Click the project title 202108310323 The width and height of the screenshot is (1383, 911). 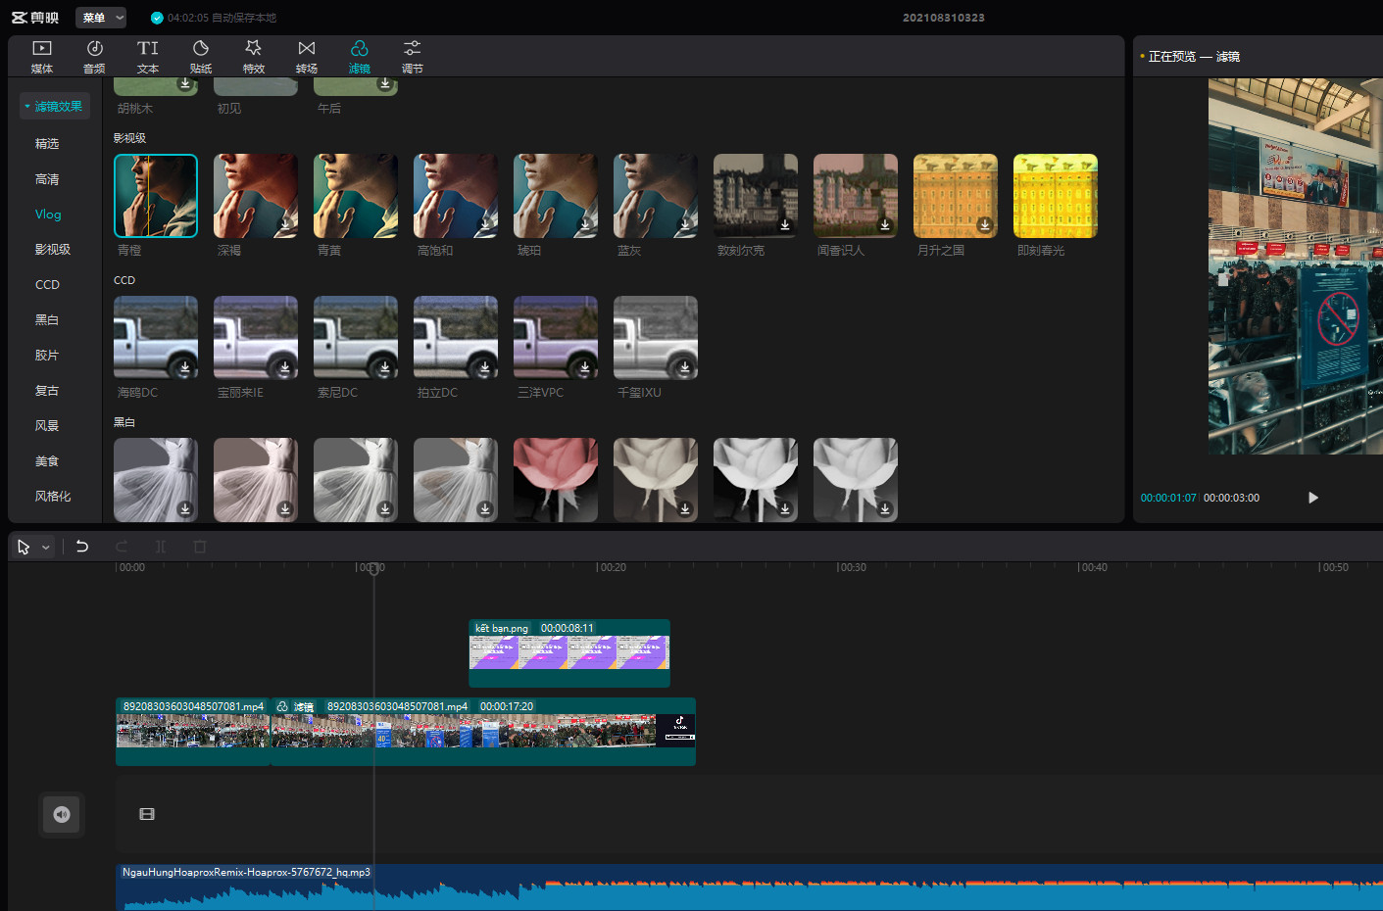point(943,18)
